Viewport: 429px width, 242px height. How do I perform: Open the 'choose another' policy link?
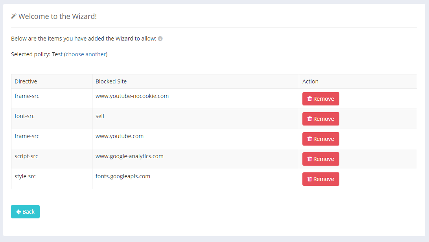pos(86,54)
